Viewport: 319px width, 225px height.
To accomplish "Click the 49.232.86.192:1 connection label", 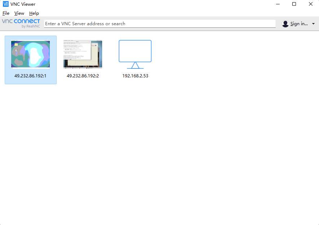I will pos(30,76).
